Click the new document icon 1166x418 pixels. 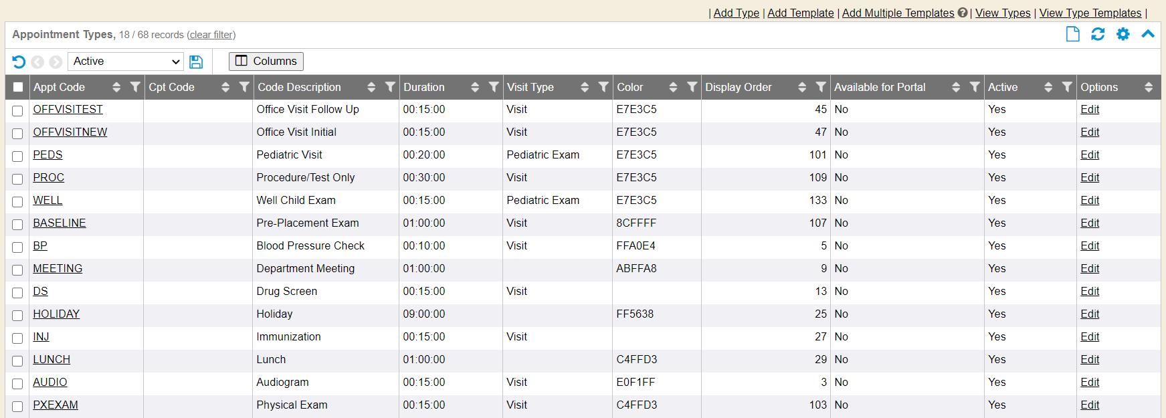(1072, 34)
